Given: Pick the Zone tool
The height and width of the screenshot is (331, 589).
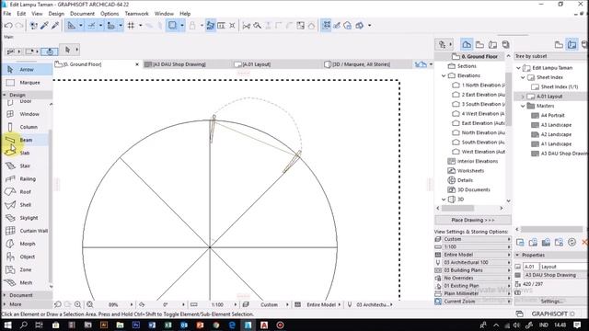Looking at the screenshot, I should pyautogui.click(x=27, y=269).
